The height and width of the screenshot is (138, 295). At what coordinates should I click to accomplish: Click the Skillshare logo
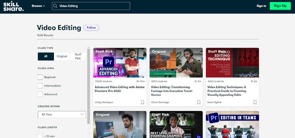tap(13, 6)
